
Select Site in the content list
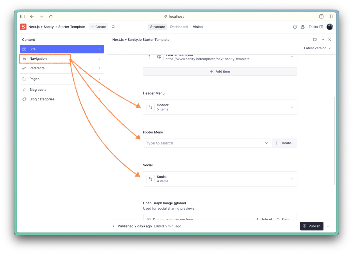click(x=62, y=49)
